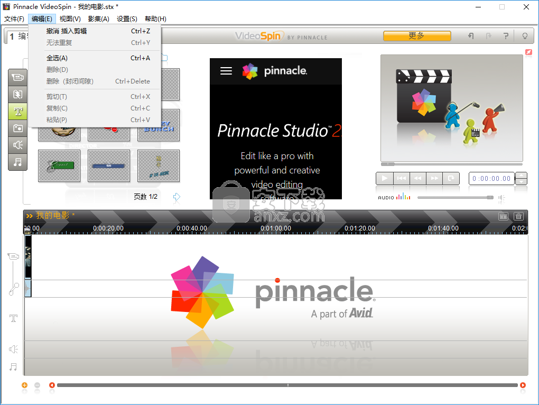Go to next album page arrow
Image resolution: width=539 pixels, height=405 pixels.
point(176,197)
